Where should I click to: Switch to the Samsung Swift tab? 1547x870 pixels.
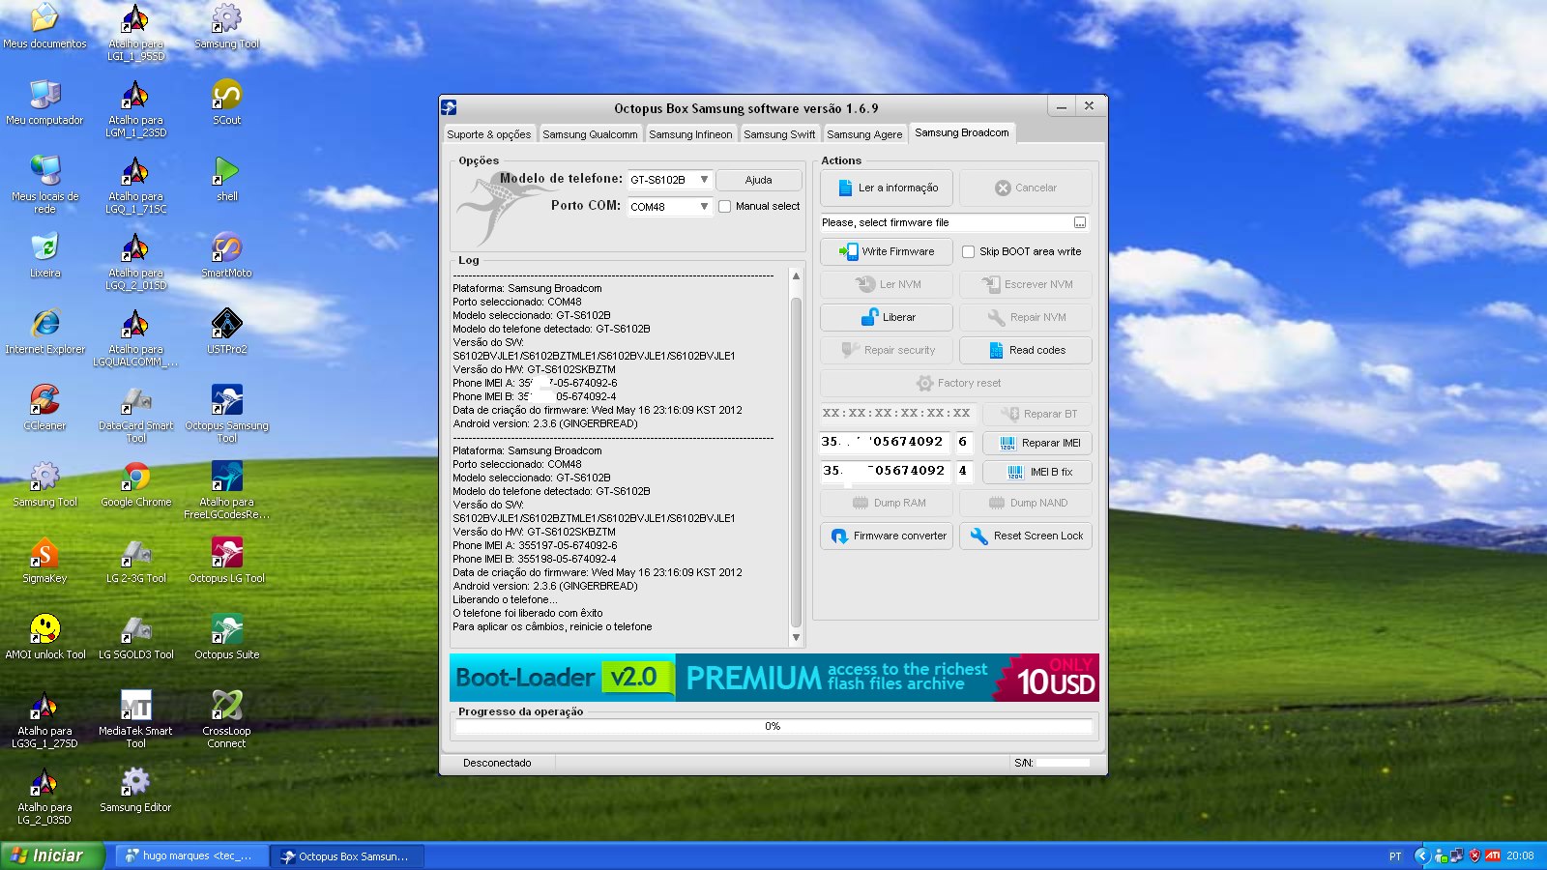point(779,134)
